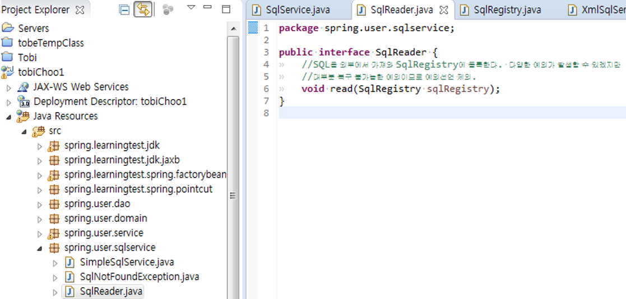
Task: Click 'sqlRegistry' parameter on line 6
Action: pyautogui.click(x=458, y=89)
